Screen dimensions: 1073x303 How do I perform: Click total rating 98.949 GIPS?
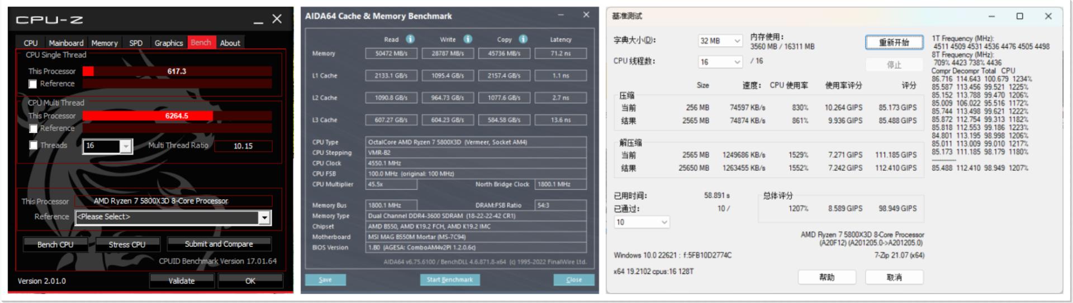[x=898, y=208]
